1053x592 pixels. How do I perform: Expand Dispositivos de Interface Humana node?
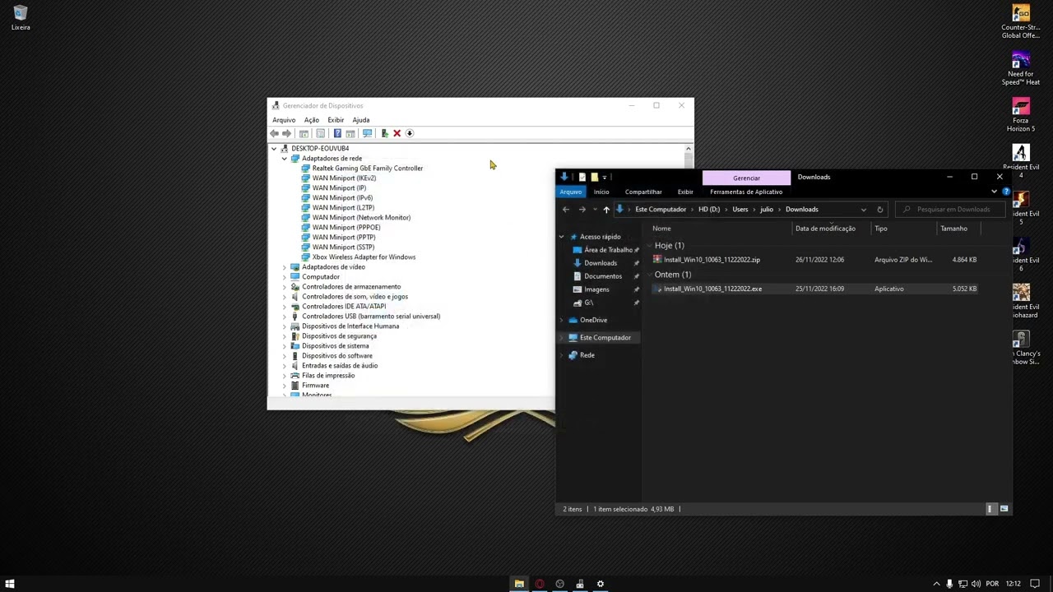(x=285, y=326)
